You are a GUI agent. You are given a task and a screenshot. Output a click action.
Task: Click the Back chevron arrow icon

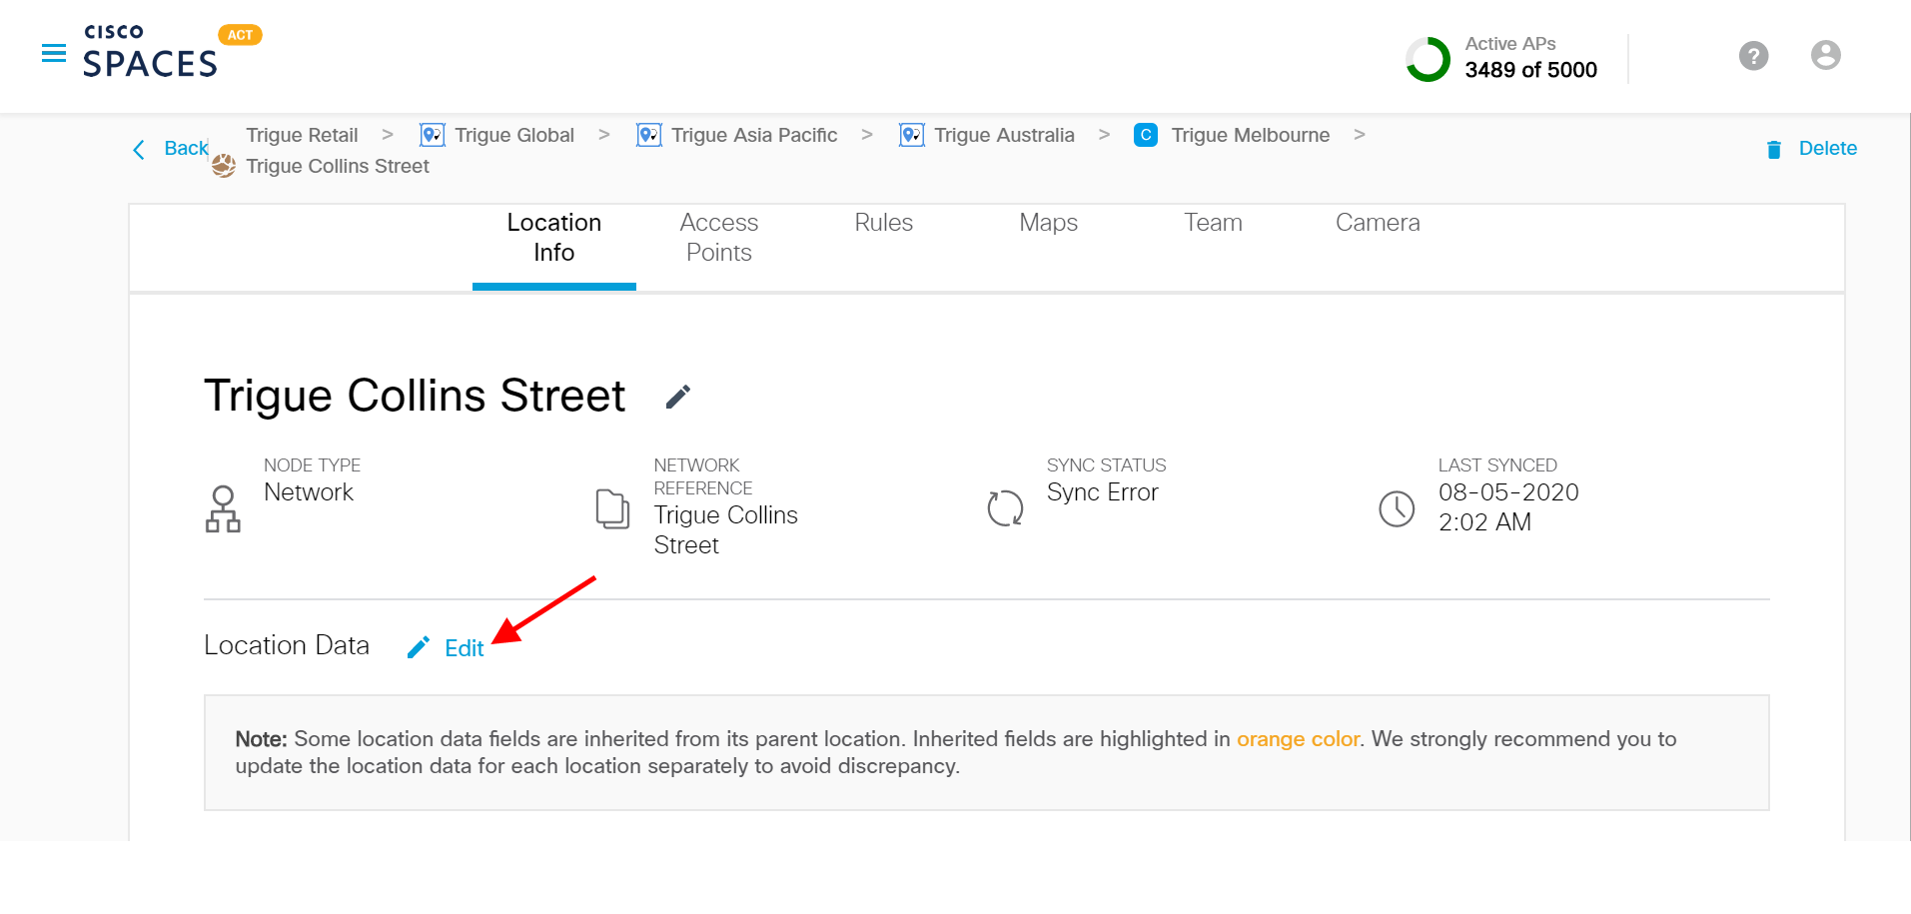point(139,150)
